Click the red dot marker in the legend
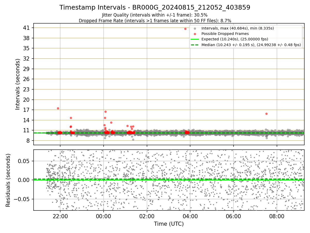Image resolution: width=310 pixels, height=233 pixels. click(195, 34)
